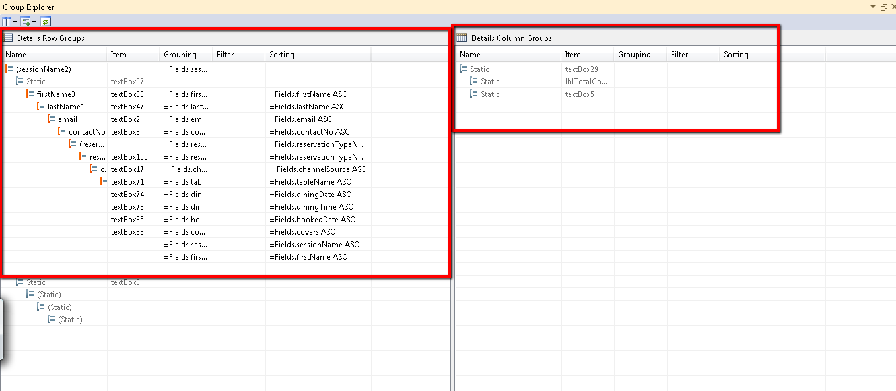This screenshot has width=896, height=391.
Task: Click the green refresh icon in the toolbar
Action: (45, 22)
